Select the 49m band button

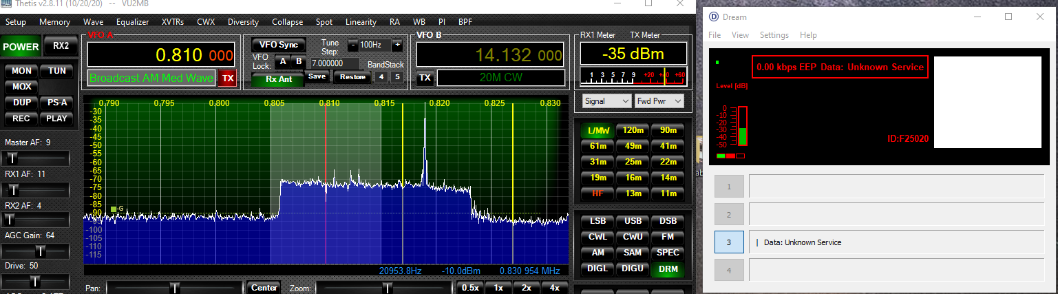pyautogui.click(x=633, y=146)
